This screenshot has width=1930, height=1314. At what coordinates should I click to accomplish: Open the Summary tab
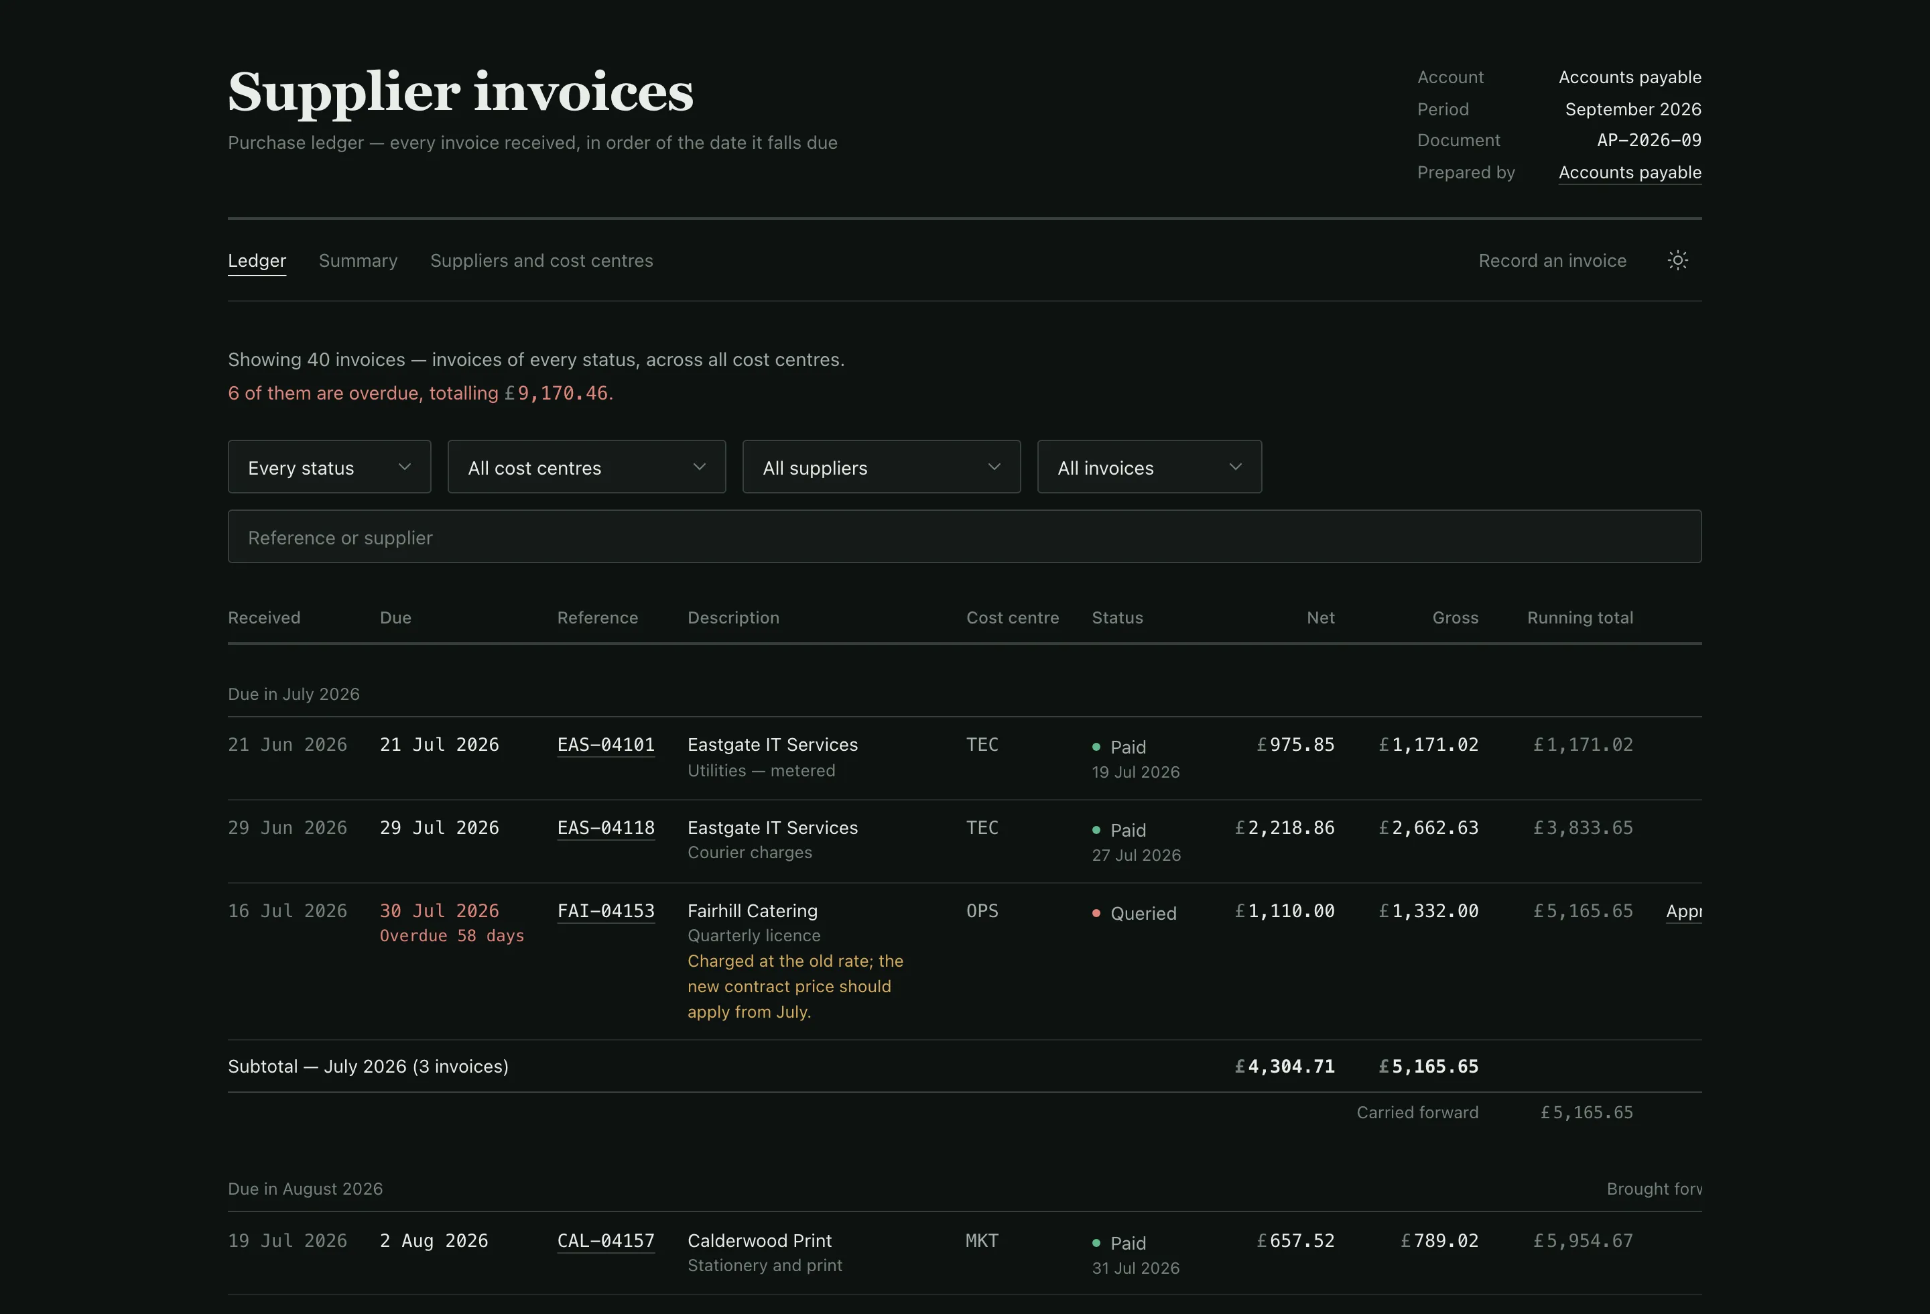tap(358, 261)
